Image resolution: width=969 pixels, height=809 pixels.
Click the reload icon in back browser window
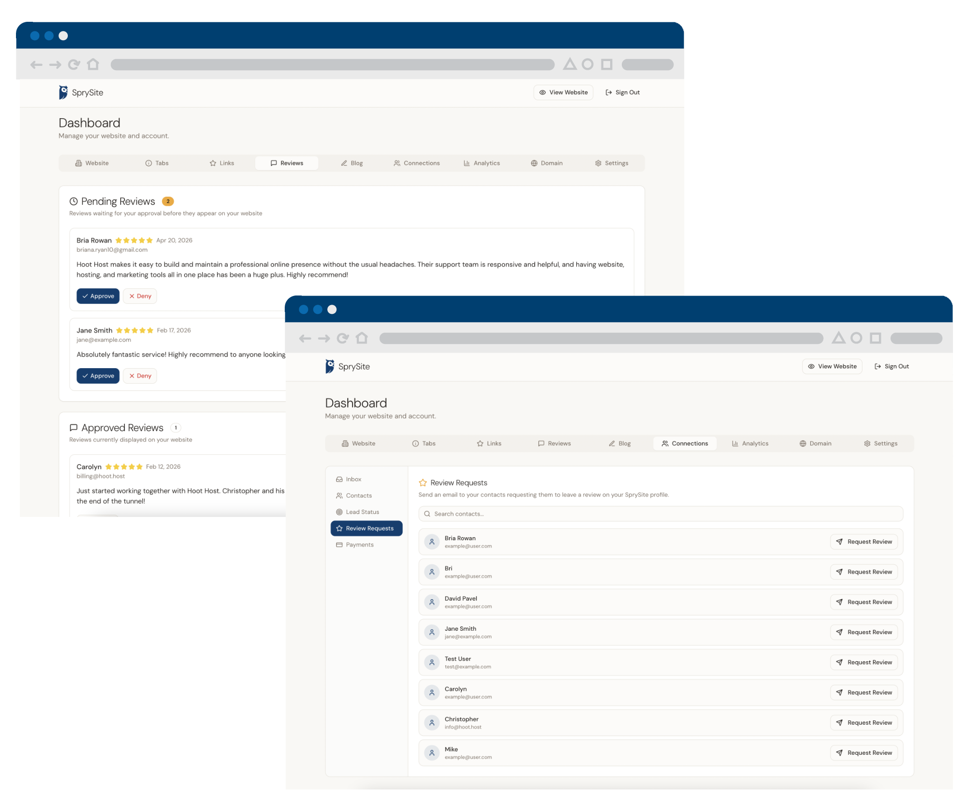click(74, 64)
